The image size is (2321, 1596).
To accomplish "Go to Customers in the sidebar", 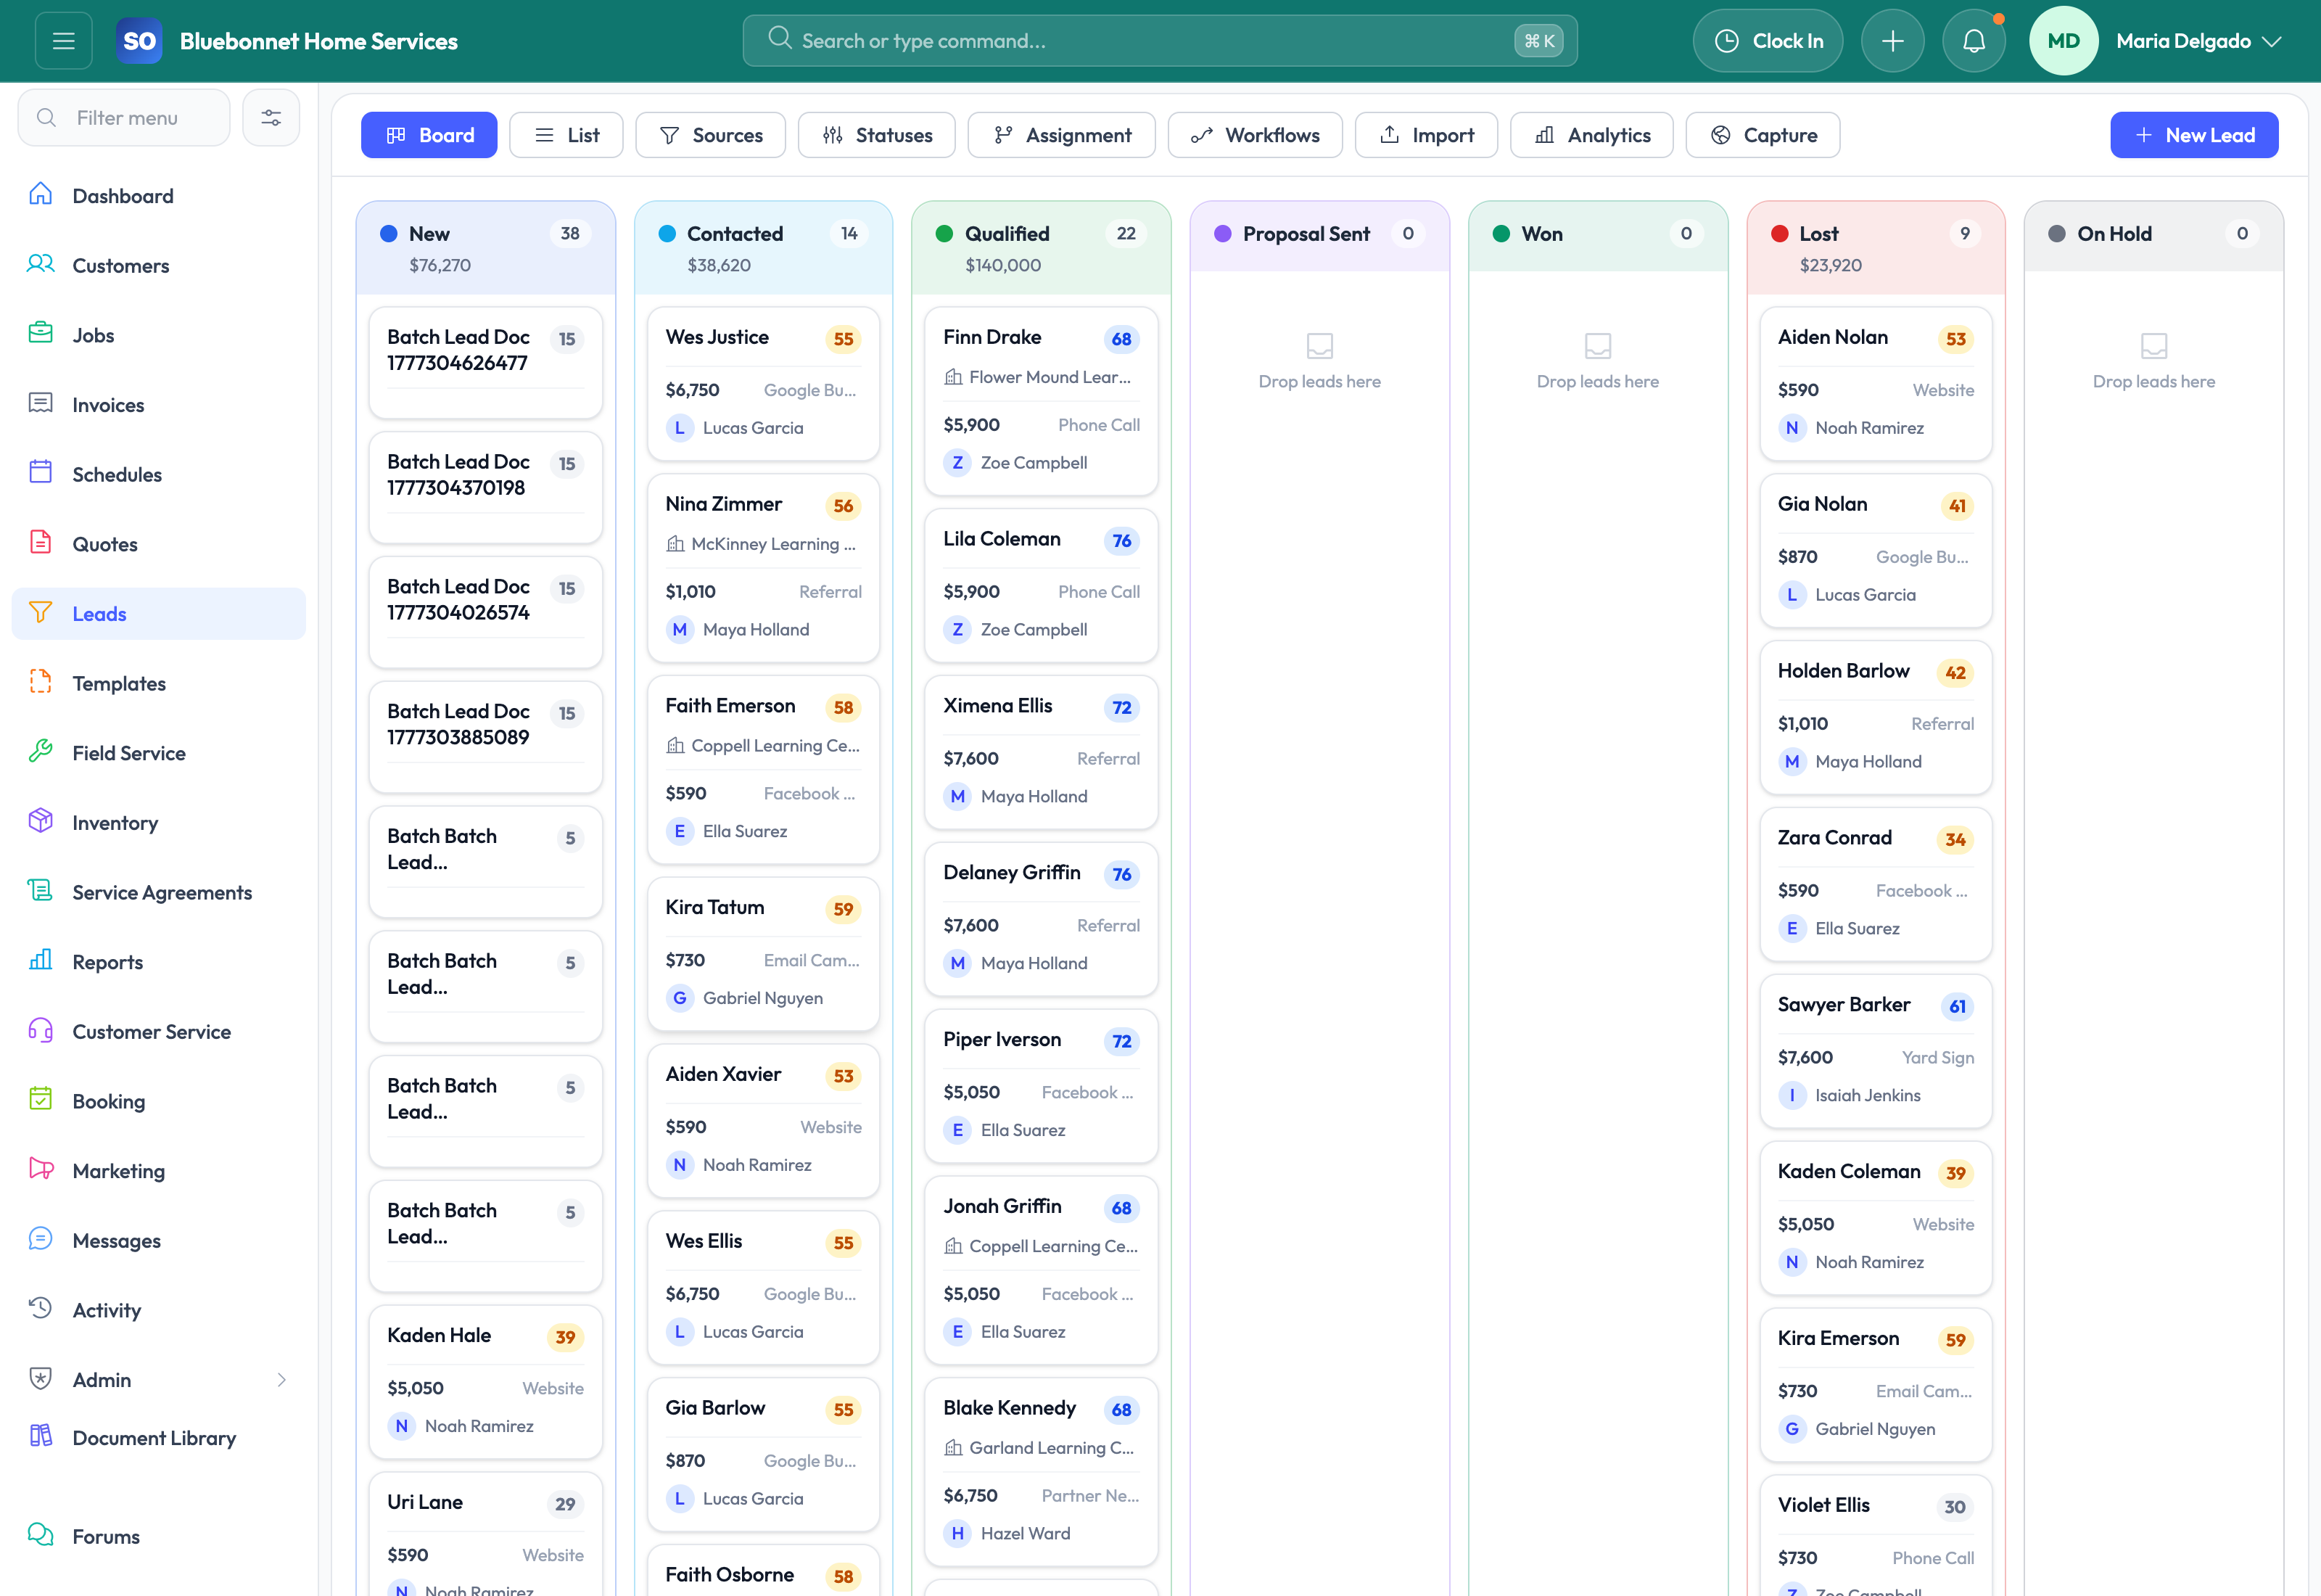I will pyautogui.click(x=159, y=265).
